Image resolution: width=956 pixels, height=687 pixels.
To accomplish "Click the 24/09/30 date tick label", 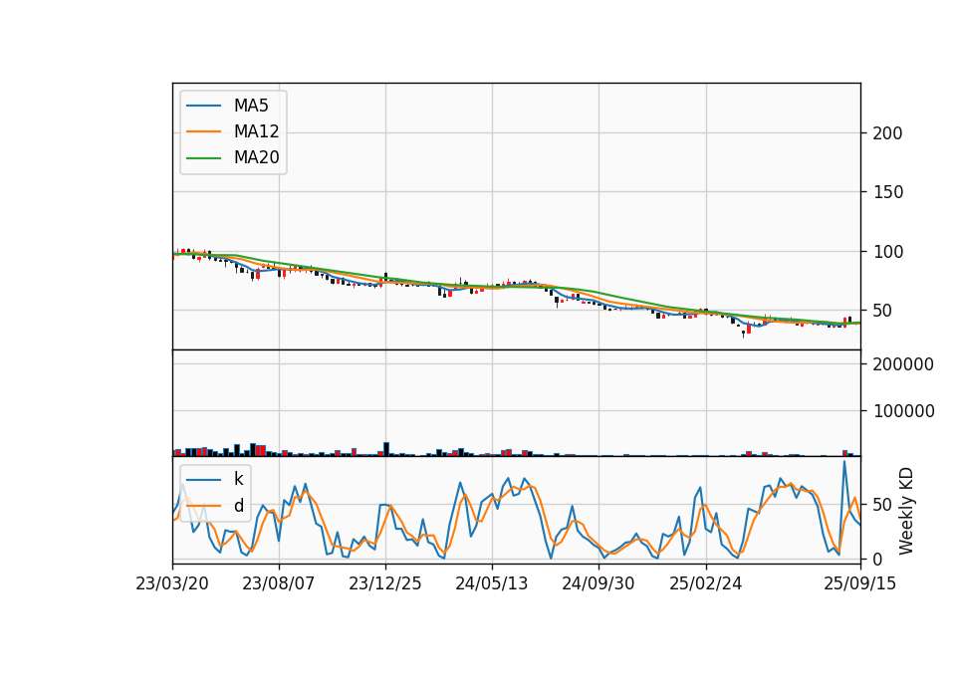I will 598,583.
